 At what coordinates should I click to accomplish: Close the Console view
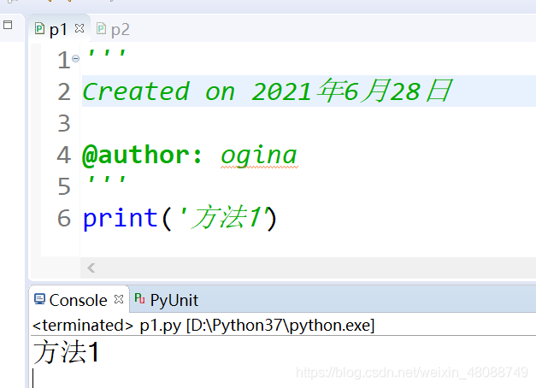pos(119,299)
